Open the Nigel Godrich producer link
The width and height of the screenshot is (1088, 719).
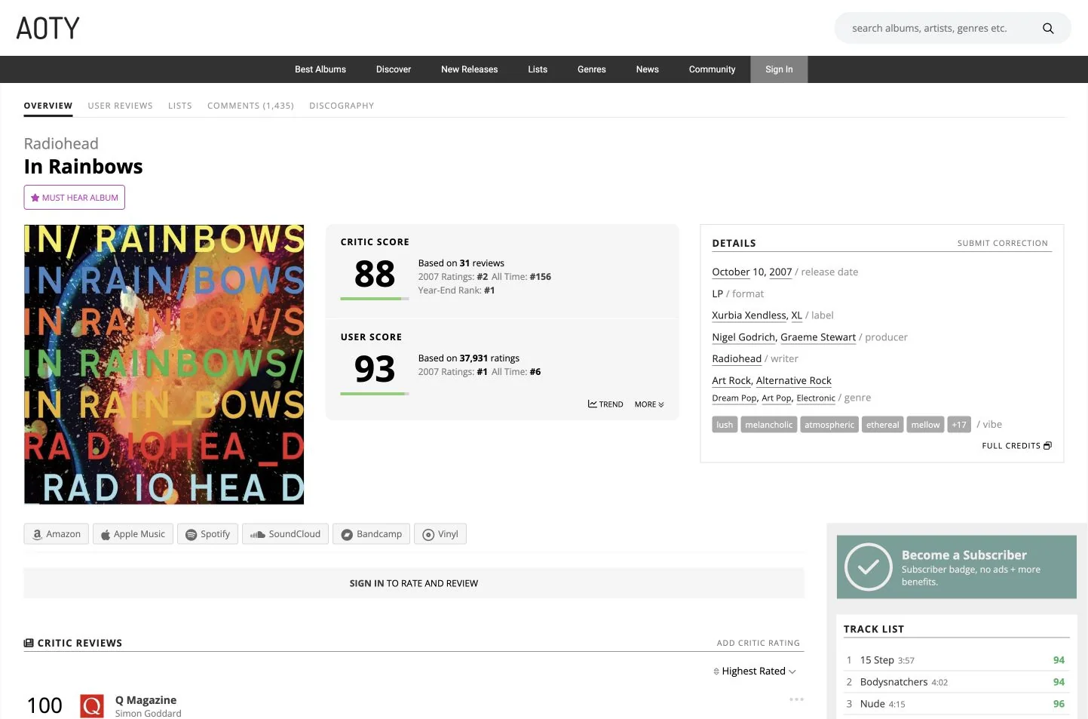coord(744,337)
